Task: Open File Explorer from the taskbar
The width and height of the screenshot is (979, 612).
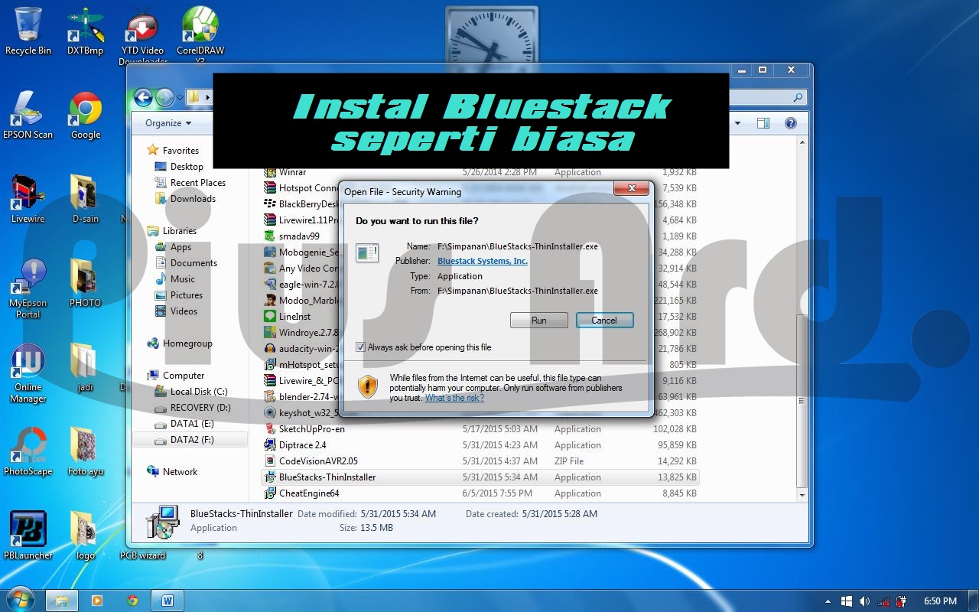Action: coord(63,601)
